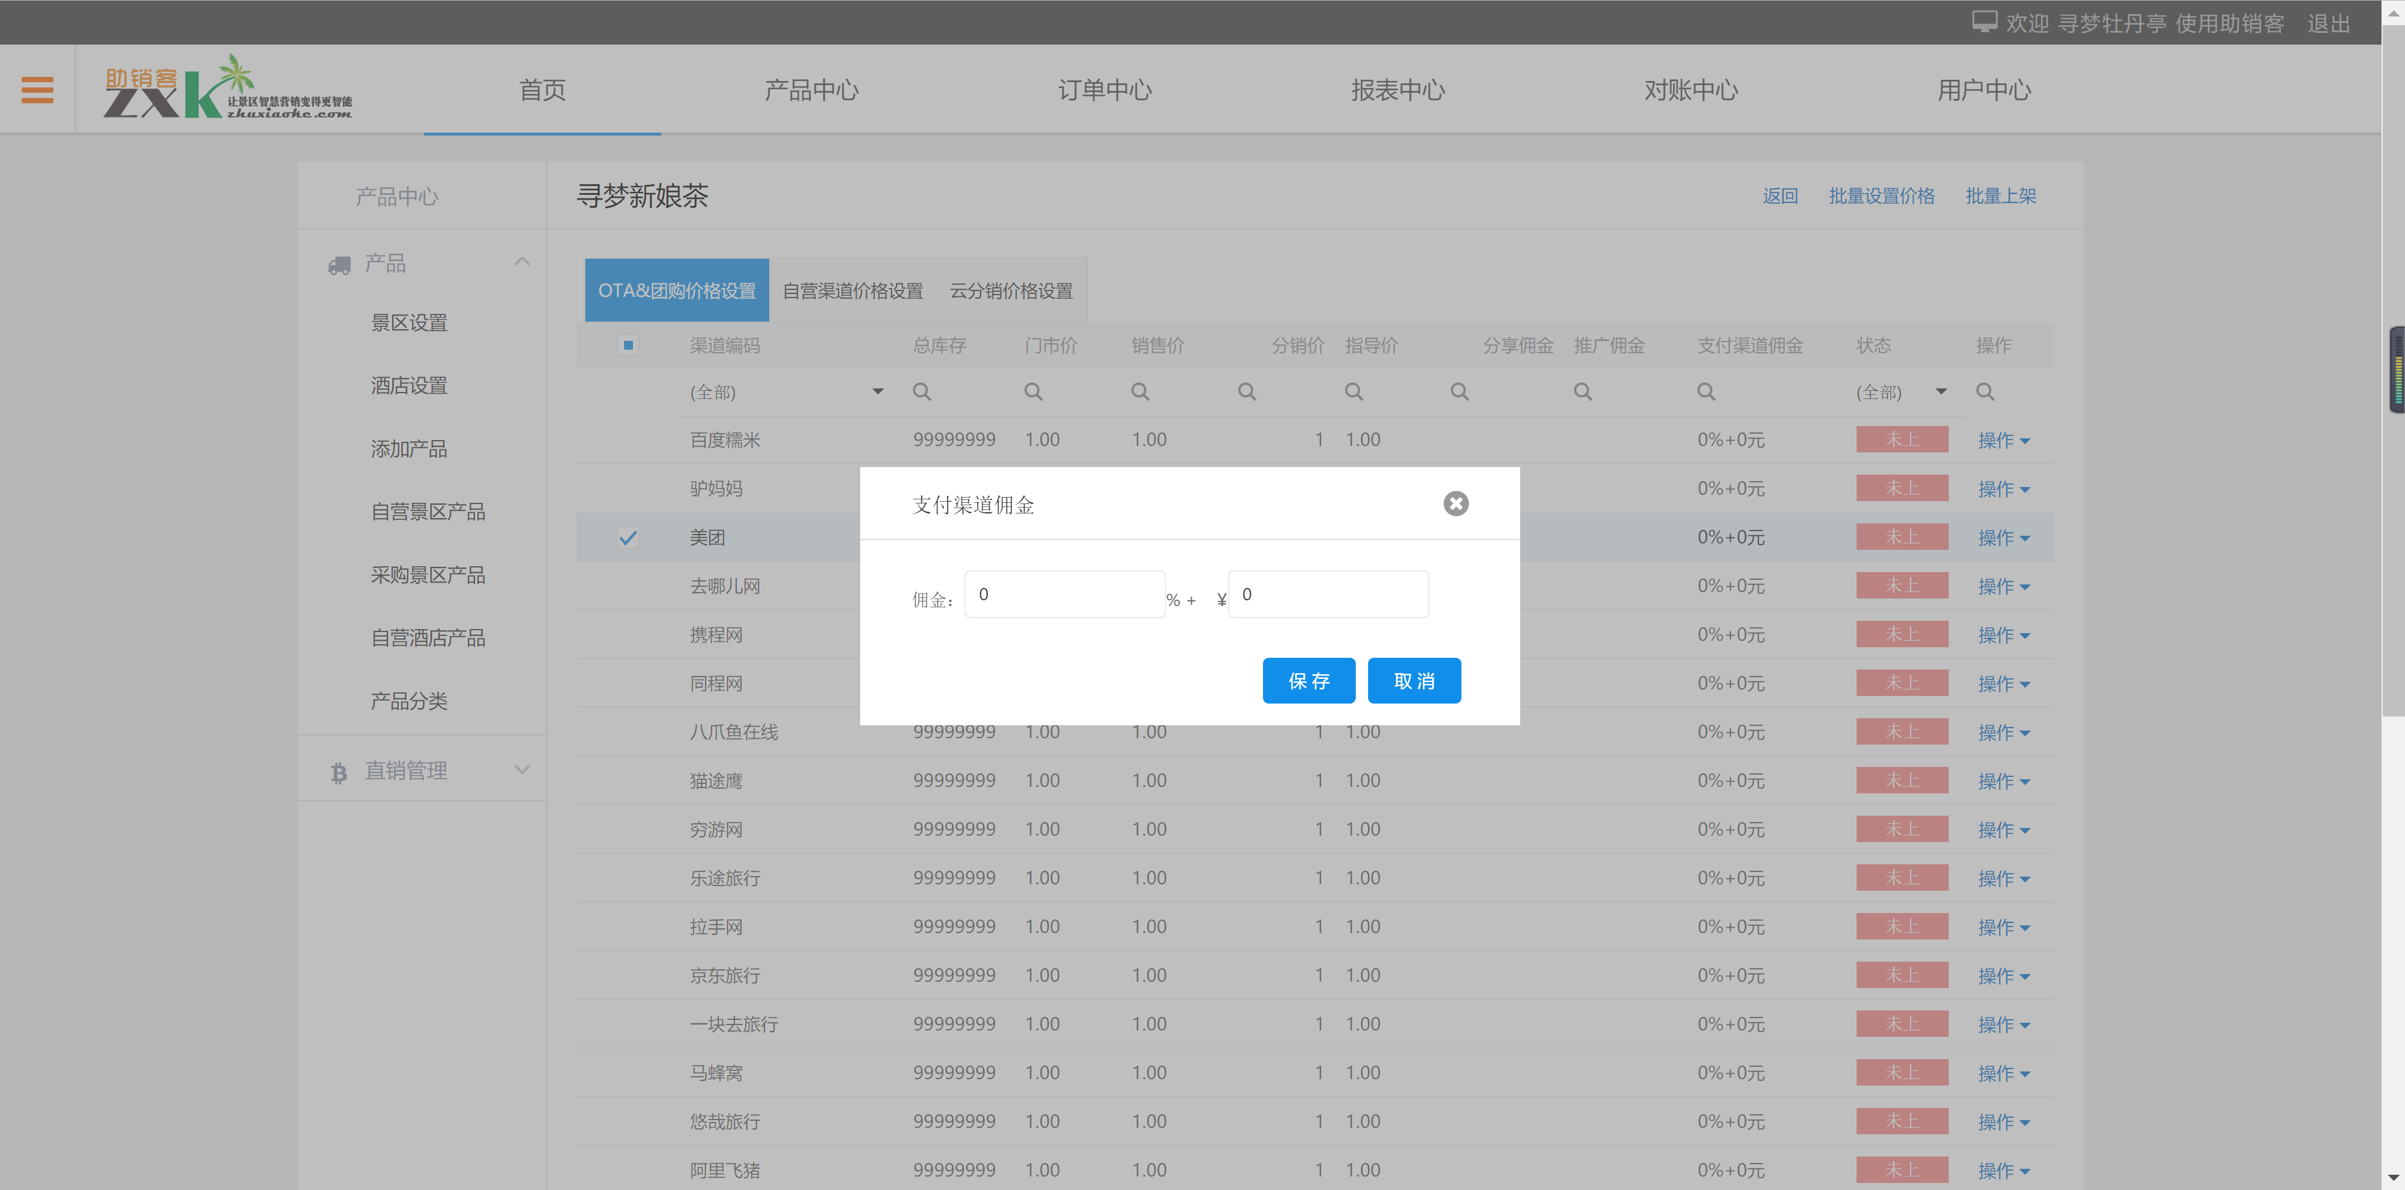Screen dimensions: 2405x1190
Task: Close the 支付渠道佣金 dialog via X icon
Action: pyautogui.click(x=1456, y=504)
